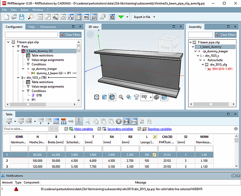Click the new project file icon

click(6, 17)
